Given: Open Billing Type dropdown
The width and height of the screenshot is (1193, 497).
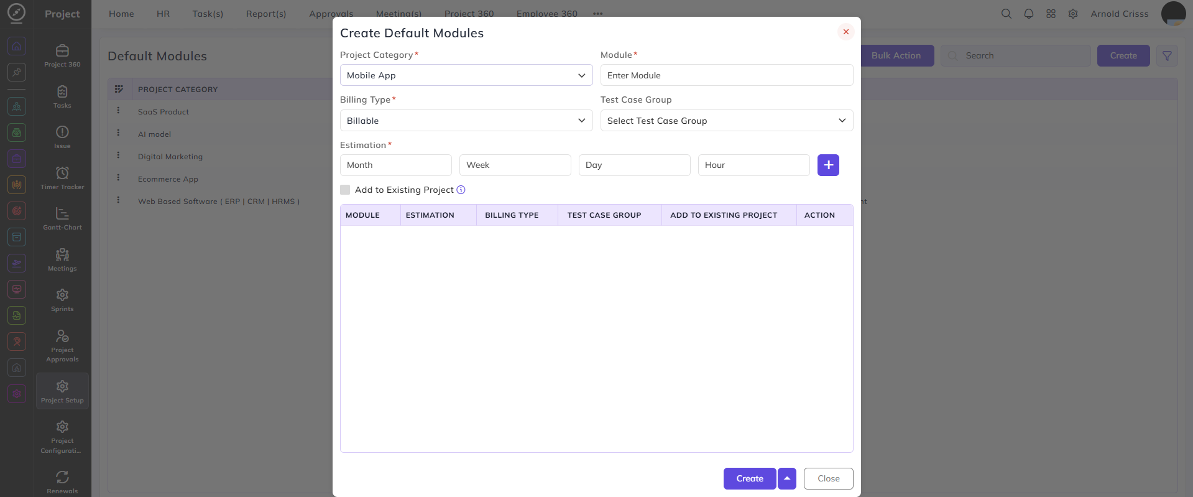Looking at the screenshot, I should pyautogui.click(x=466, y=121).
